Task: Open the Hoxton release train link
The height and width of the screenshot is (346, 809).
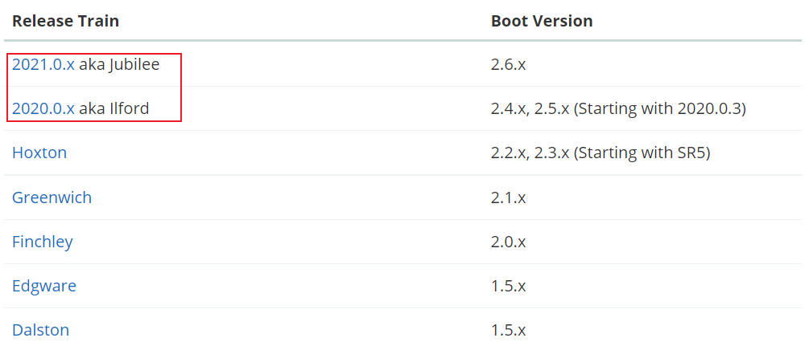Action: 39,153
